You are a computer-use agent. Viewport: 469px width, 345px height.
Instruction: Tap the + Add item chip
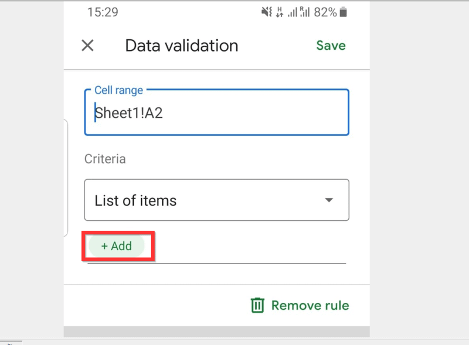116,246
